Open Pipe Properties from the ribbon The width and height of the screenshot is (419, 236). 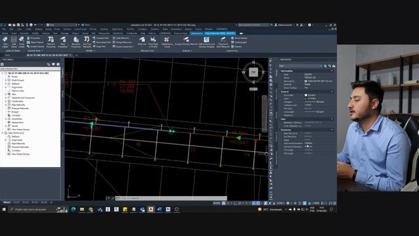tap(63, 42)
